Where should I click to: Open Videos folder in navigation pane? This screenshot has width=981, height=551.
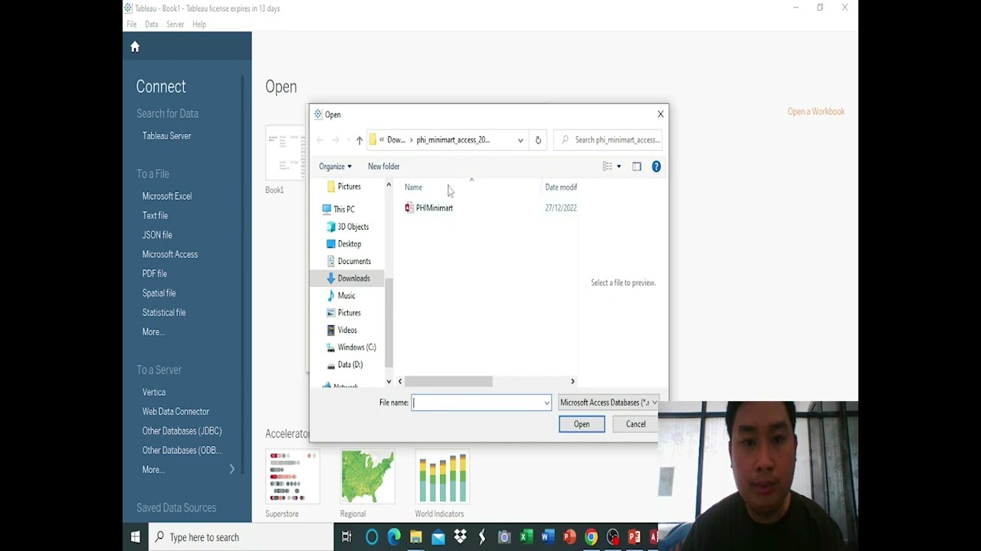coord(346,330)
